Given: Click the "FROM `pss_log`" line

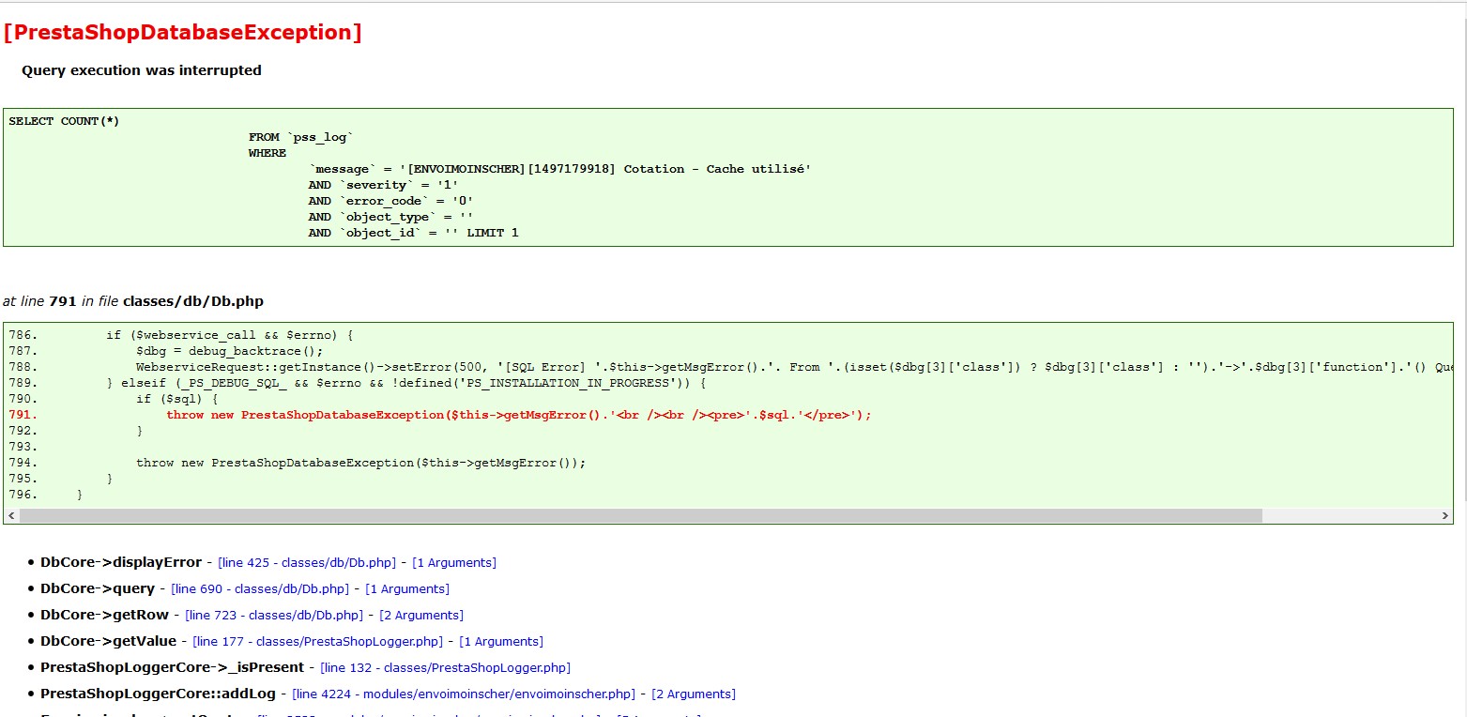Looking at the screenshot, I should click(300, 137).
